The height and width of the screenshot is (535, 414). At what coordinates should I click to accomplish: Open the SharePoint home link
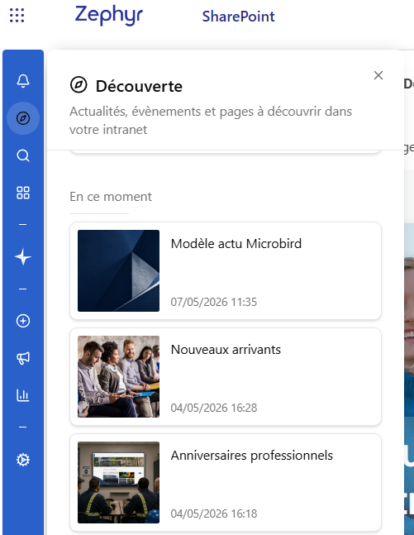point(238,17)
